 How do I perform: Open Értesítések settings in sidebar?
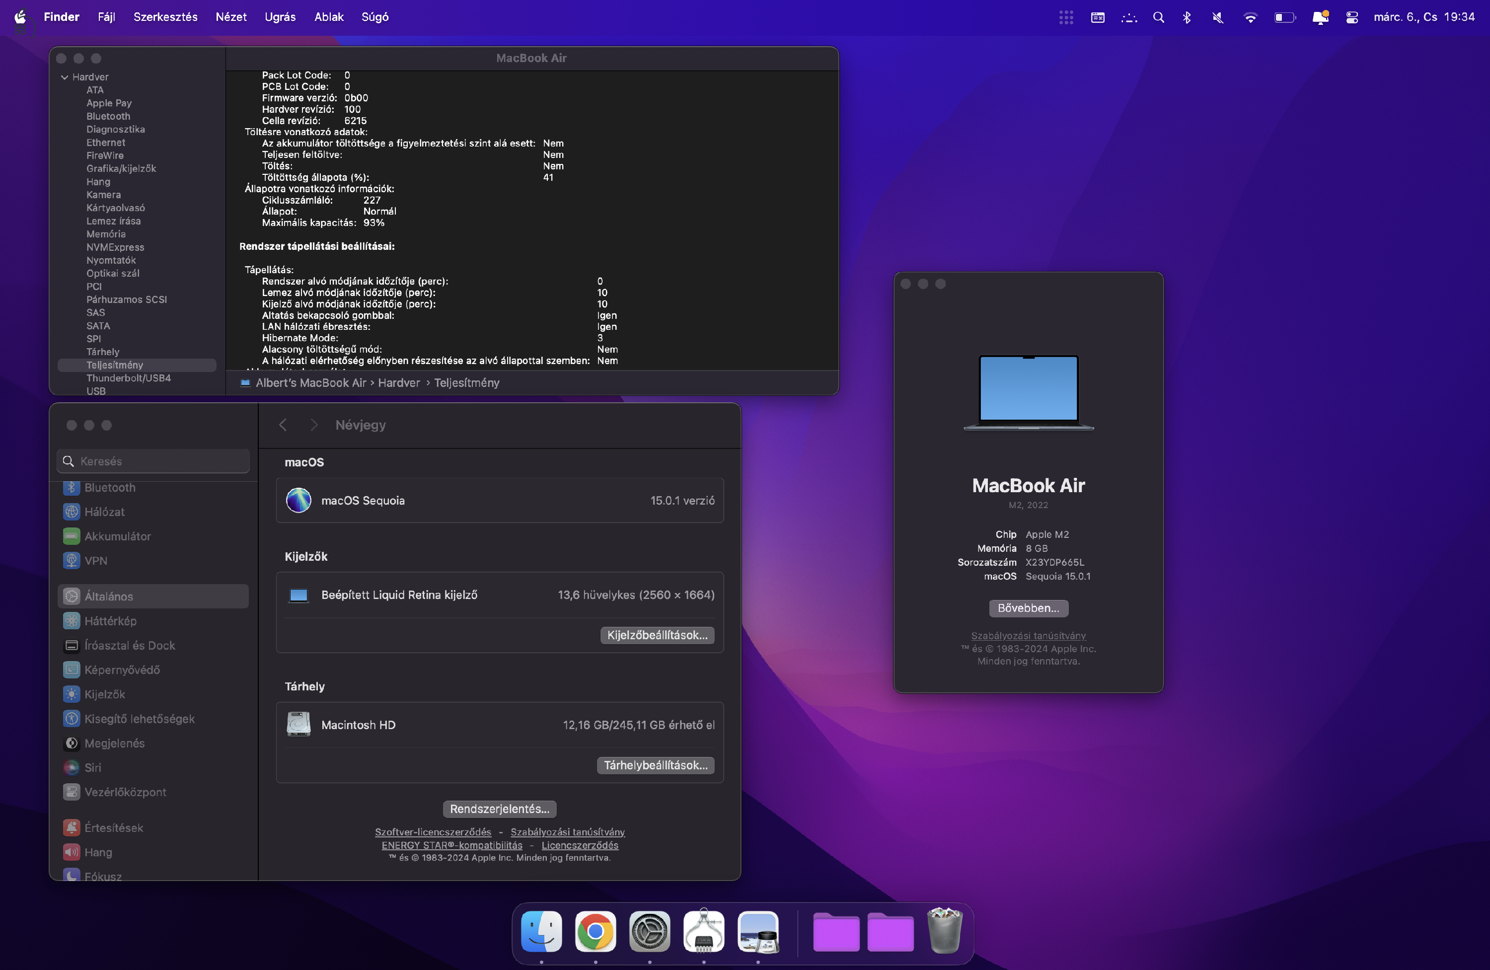153,827
